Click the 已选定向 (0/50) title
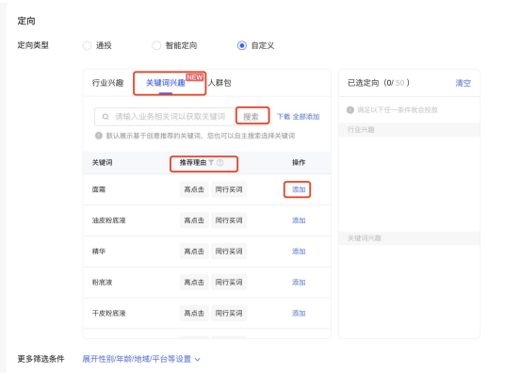520x374 pixels. pos(379,83)
